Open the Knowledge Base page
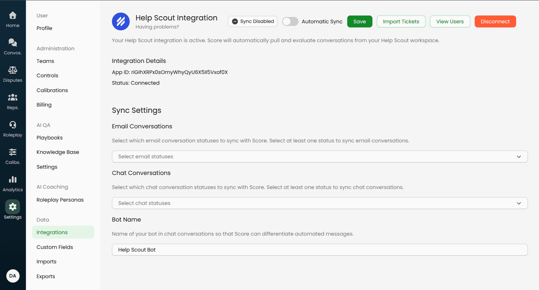 pyautogui.click(x=58, y=152)
